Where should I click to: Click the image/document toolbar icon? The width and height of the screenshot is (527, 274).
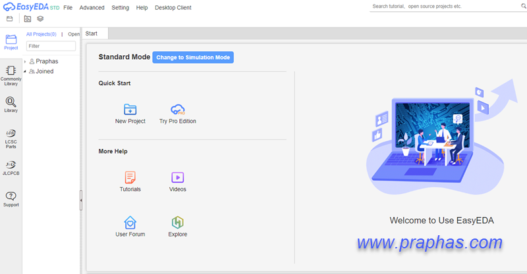coord(28,19)
